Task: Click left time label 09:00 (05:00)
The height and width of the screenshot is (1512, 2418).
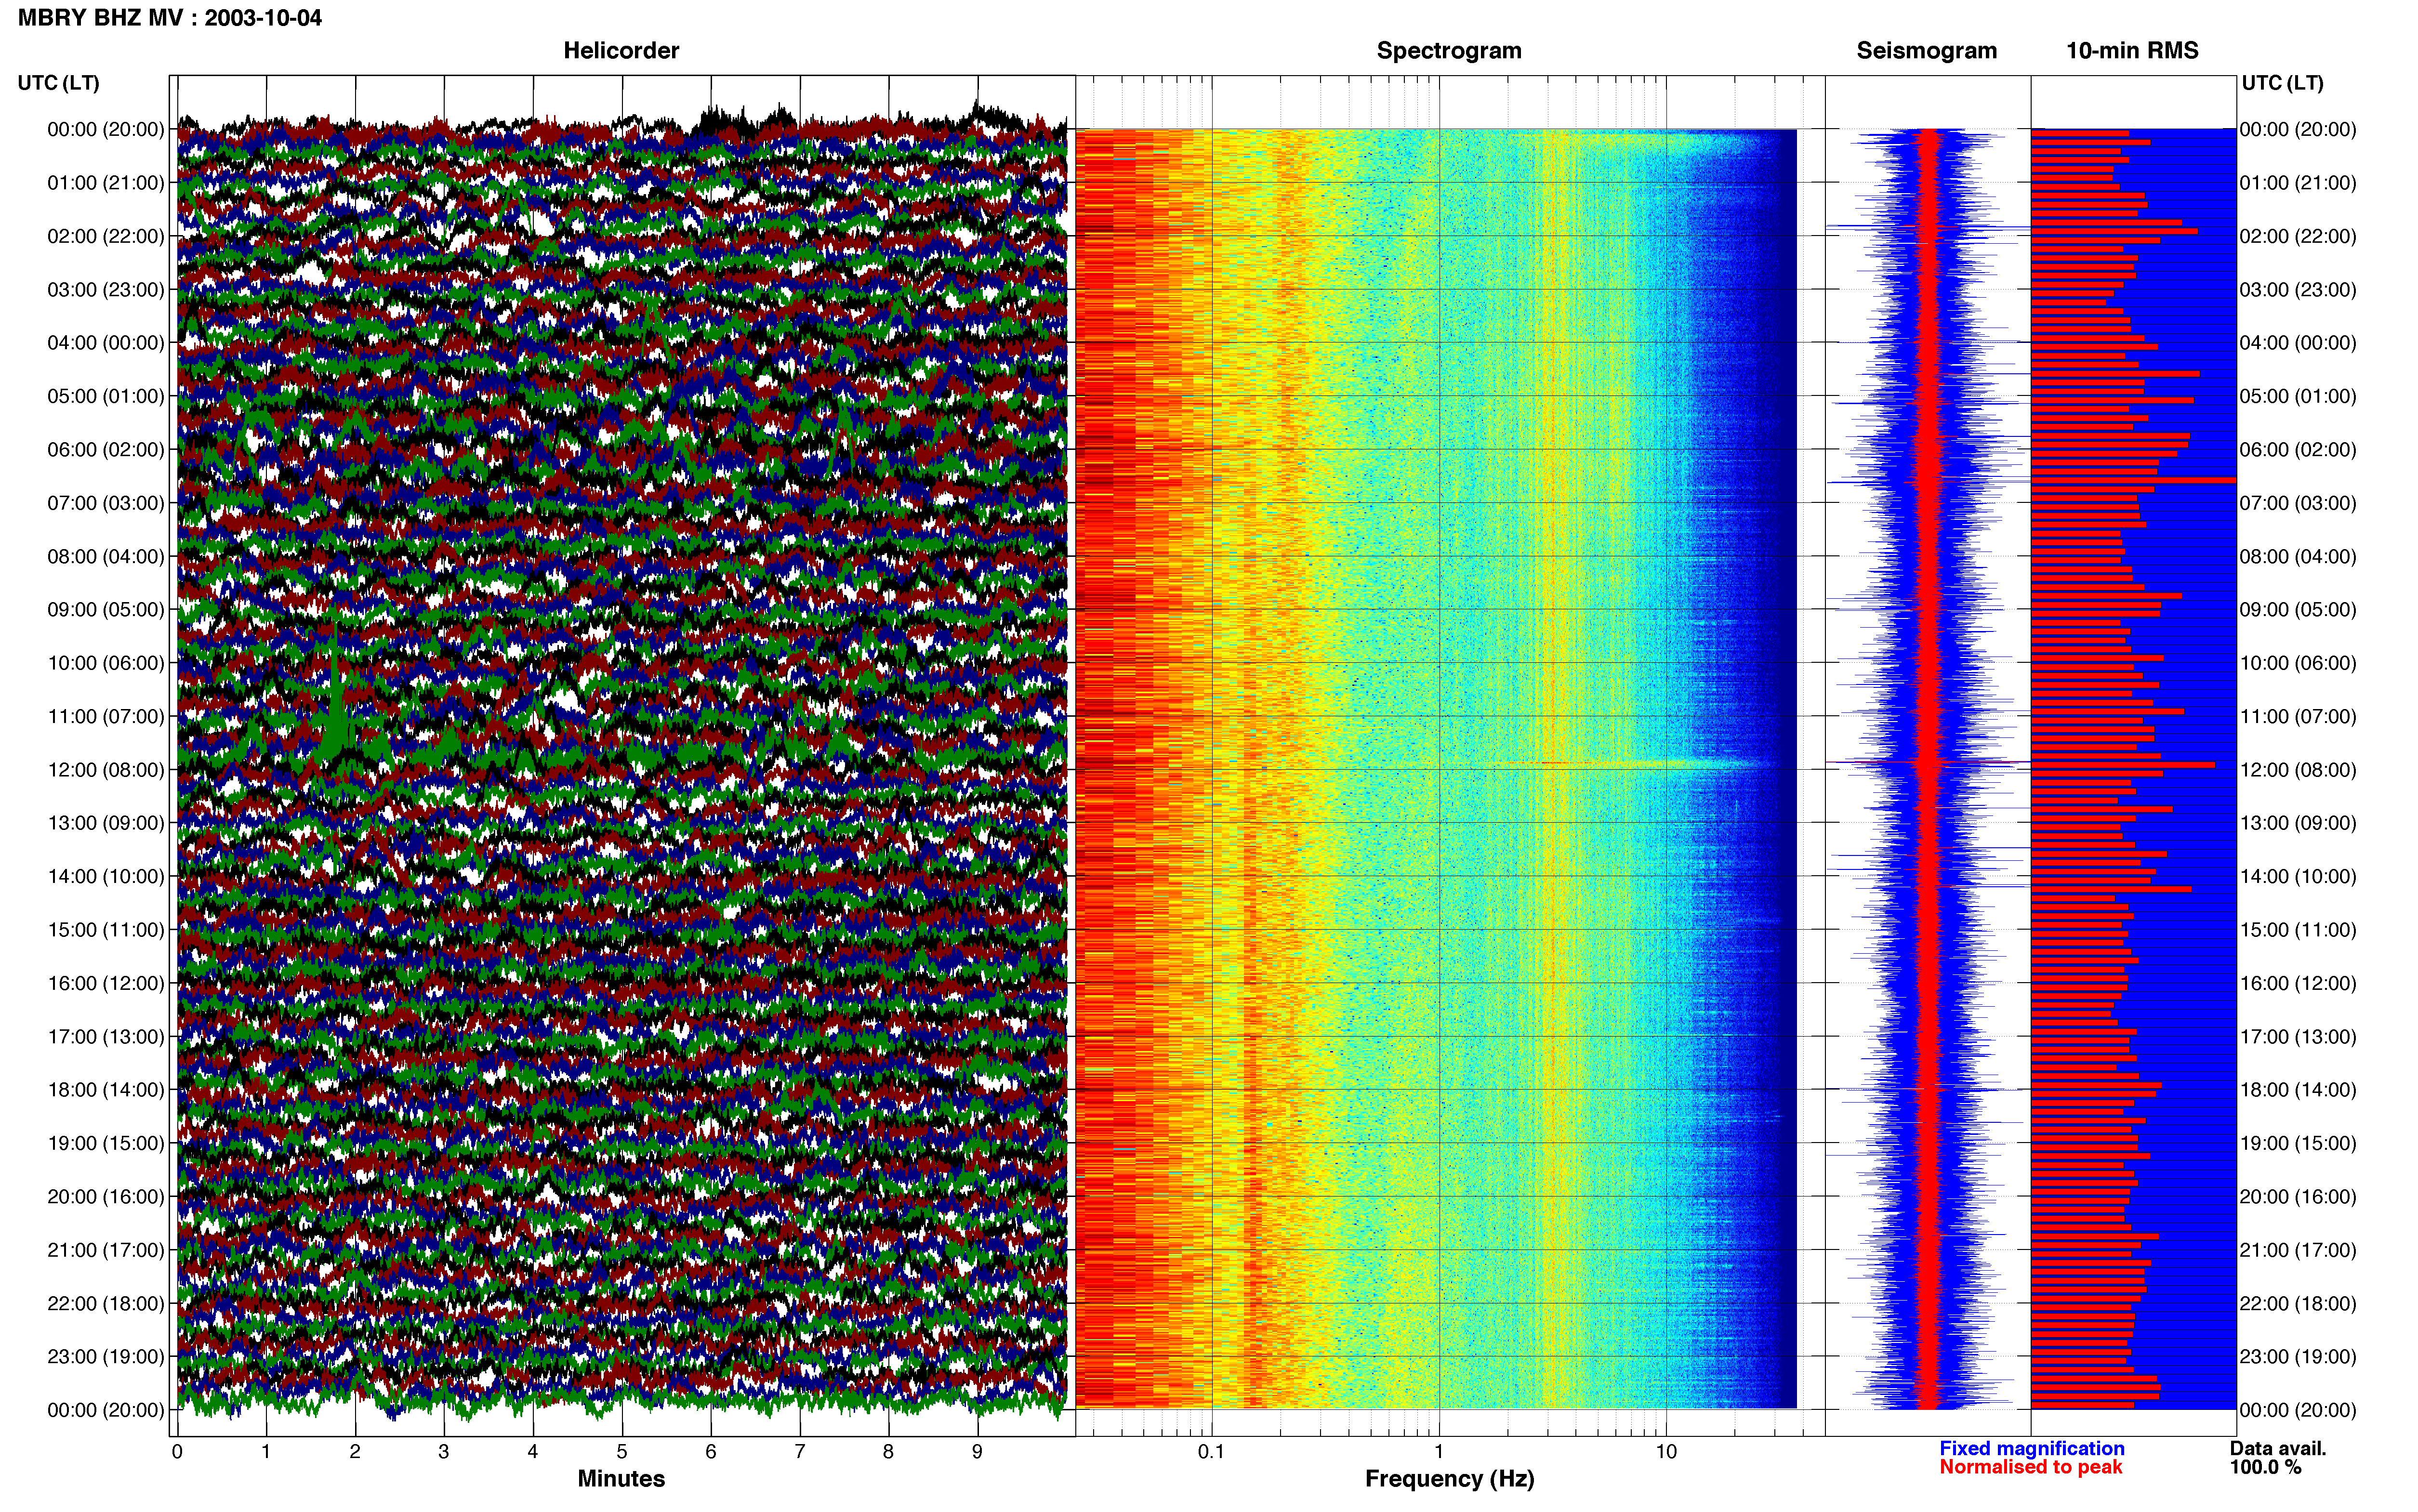Action: [x=106, y=610]
